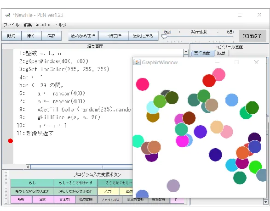Switch to the 履歴 console tab
Image resolution: width=270 pixels, height=211 pixels.
click(221, 53)
